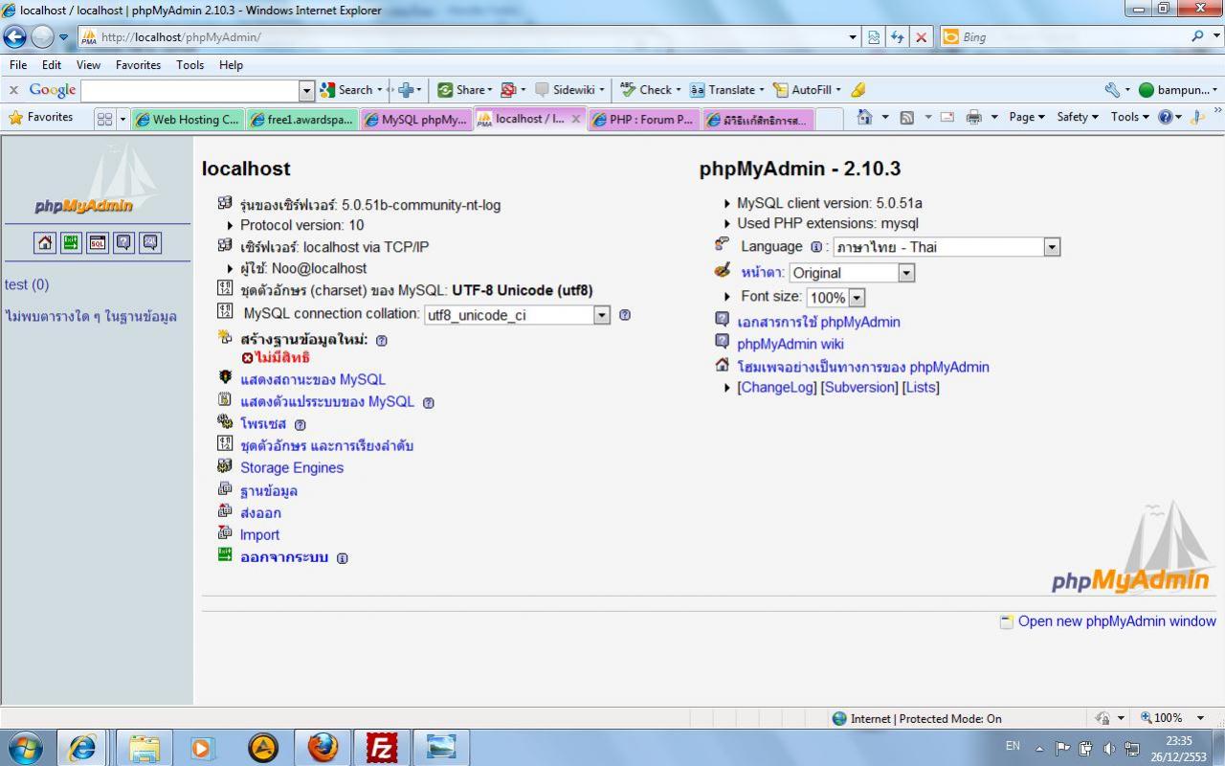This screenshot has height=766, width=1225.
Task: Click into the Google toolbar search field
Action: 190,90
